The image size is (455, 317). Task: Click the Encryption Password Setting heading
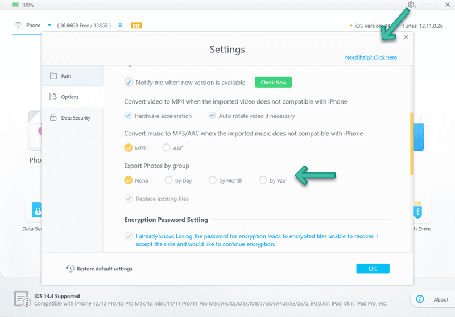click(166, 220)
